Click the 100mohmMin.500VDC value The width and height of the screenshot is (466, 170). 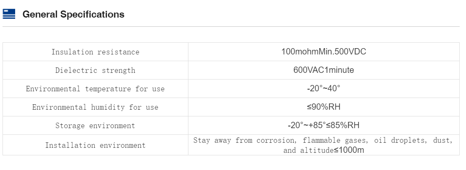[323, 52]
